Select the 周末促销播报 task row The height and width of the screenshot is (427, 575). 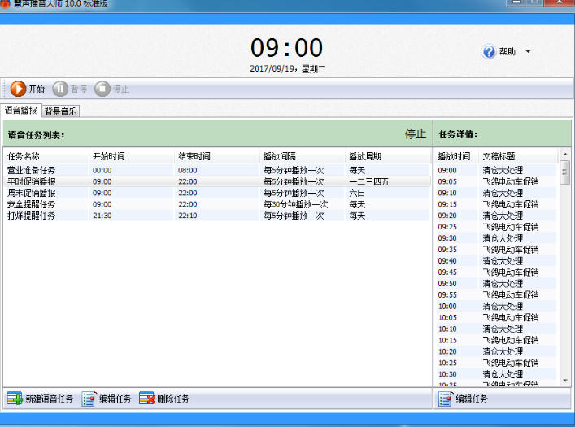216,193
